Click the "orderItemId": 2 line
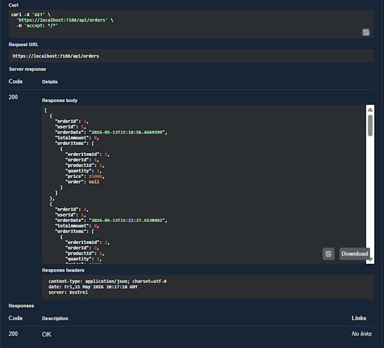Viewport: 384px width, 348px height. [88, 242]
